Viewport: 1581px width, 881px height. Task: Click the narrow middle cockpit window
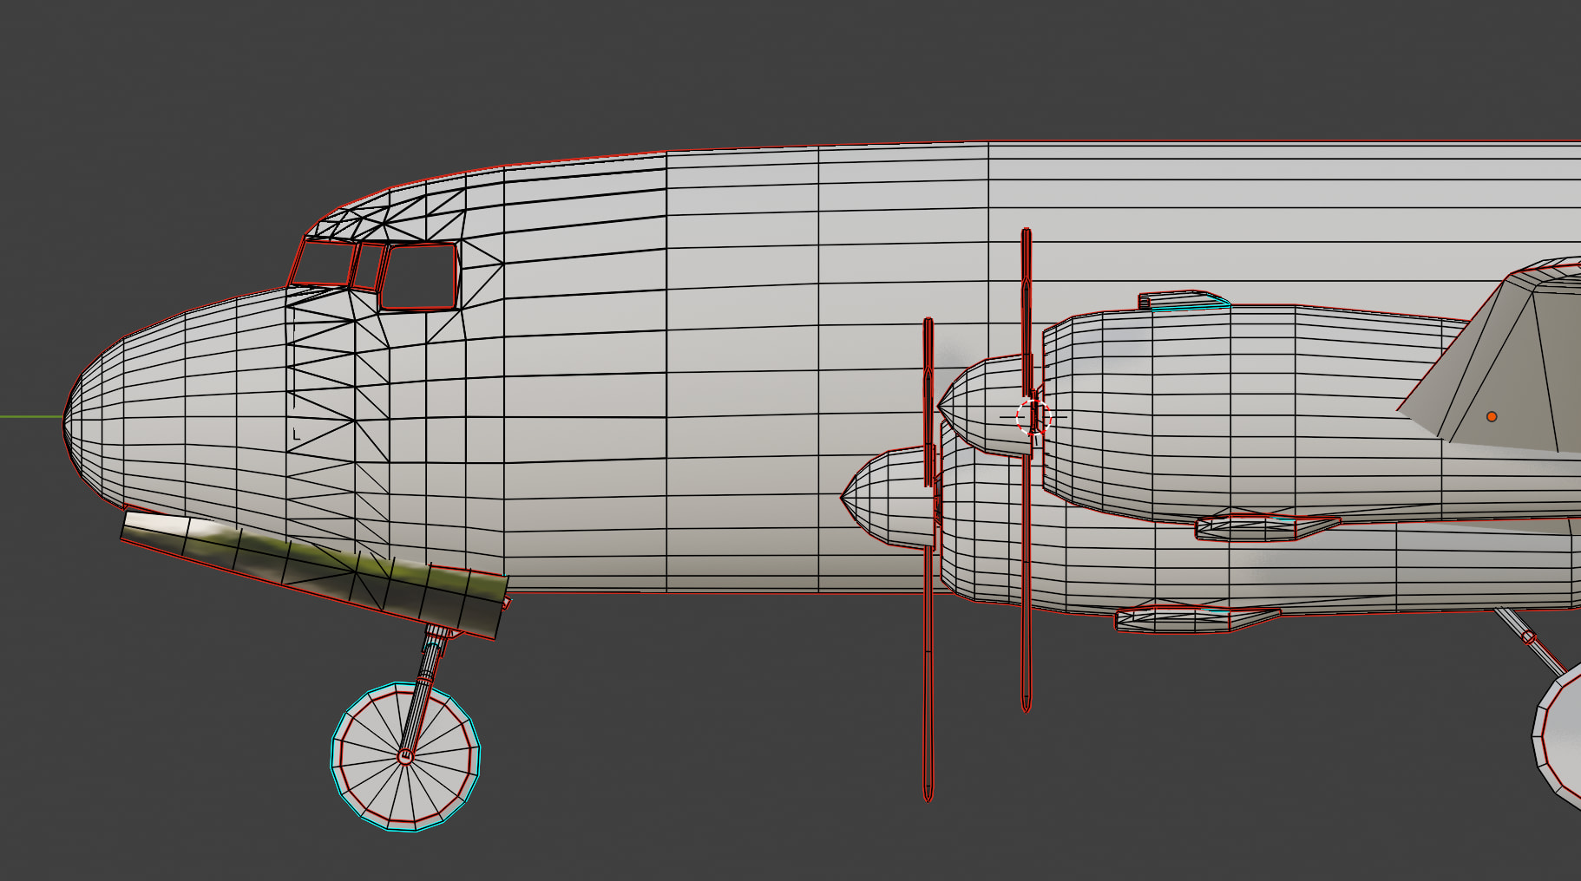tap(369, 267)
